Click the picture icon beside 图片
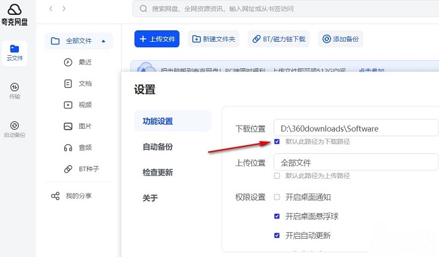The width and height of the screenshot is (439, 257). pos(68,126)
